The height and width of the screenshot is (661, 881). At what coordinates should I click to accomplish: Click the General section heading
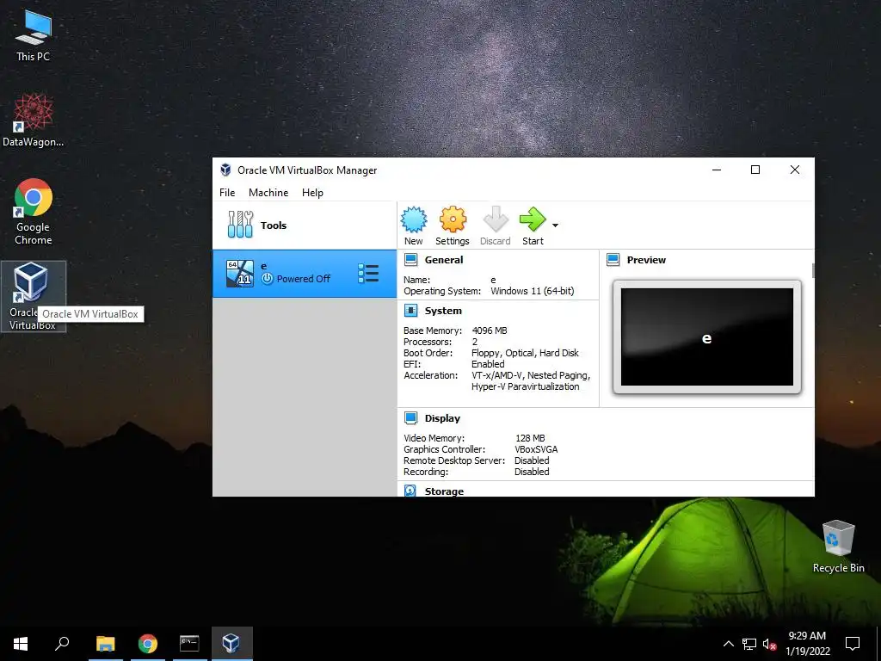point(444,260)
